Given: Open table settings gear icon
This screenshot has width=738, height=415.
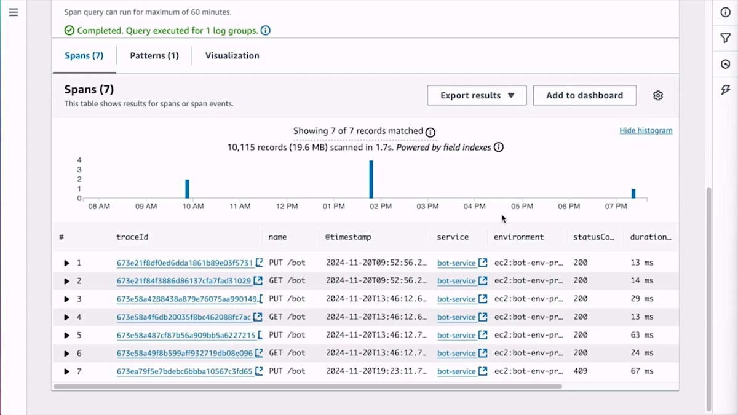Looking at the screenshot, I should [x=658, y=95].
